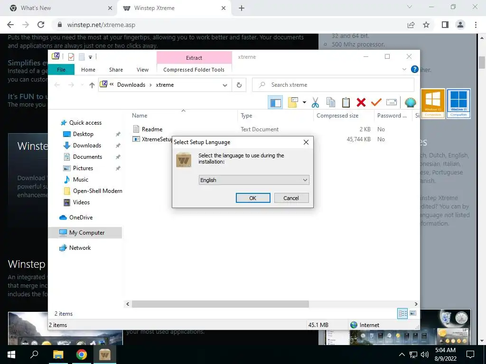The image size is (486, 364).
Task: Open the File tab in Explorer
Action: [x=61, y=70]
